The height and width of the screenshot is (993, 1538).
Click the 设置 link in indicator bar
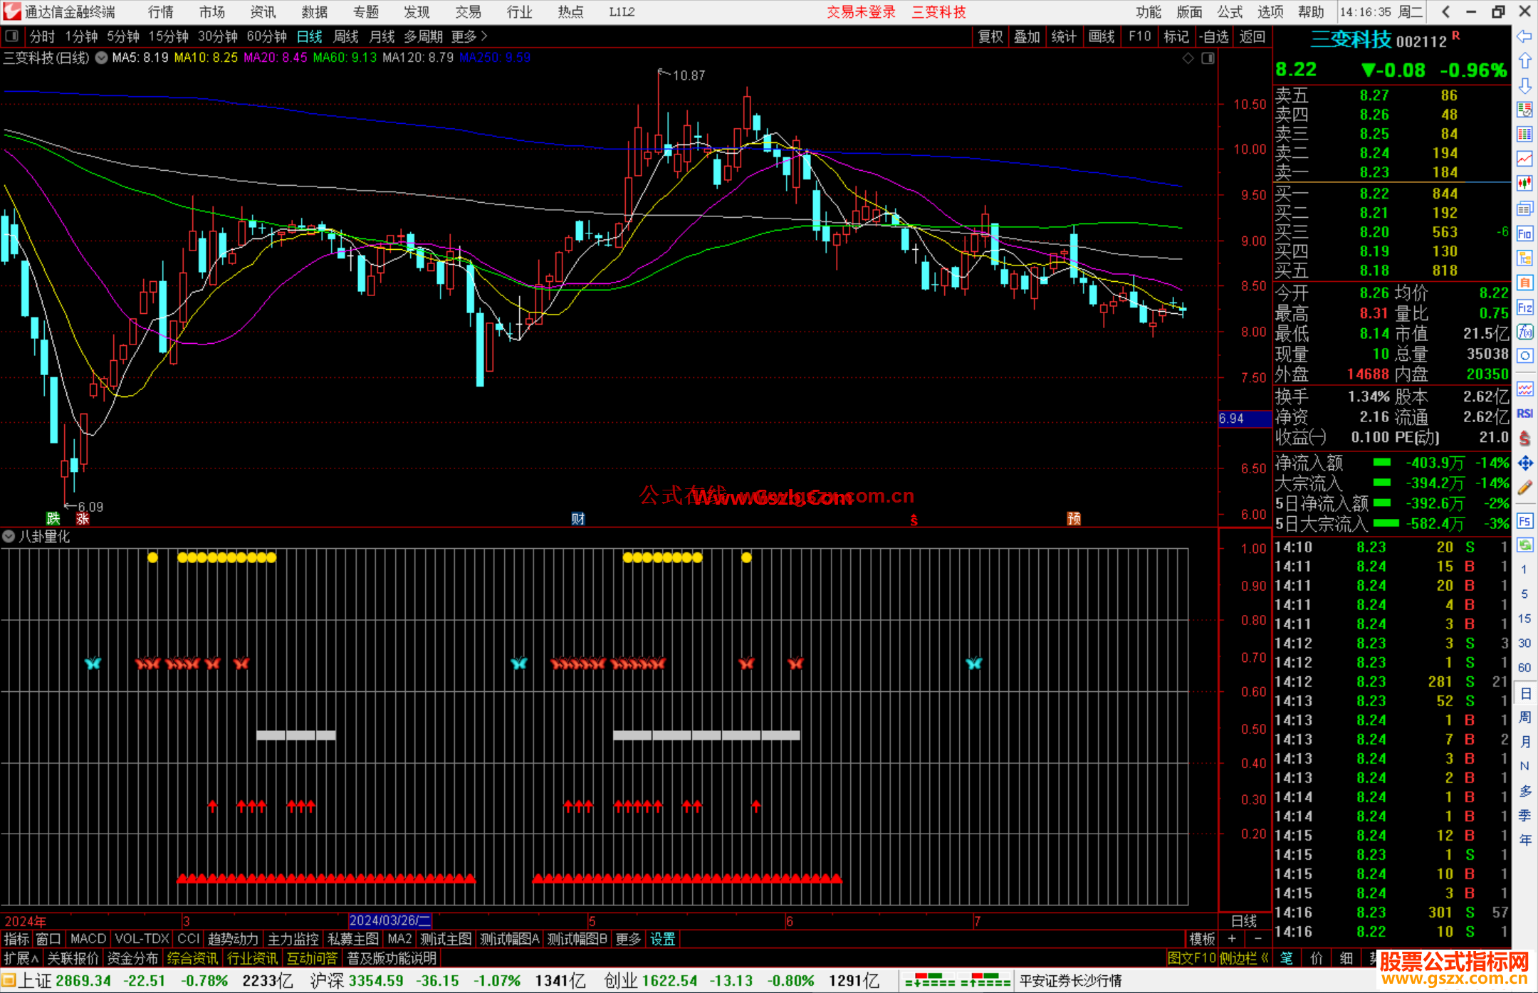662,939
